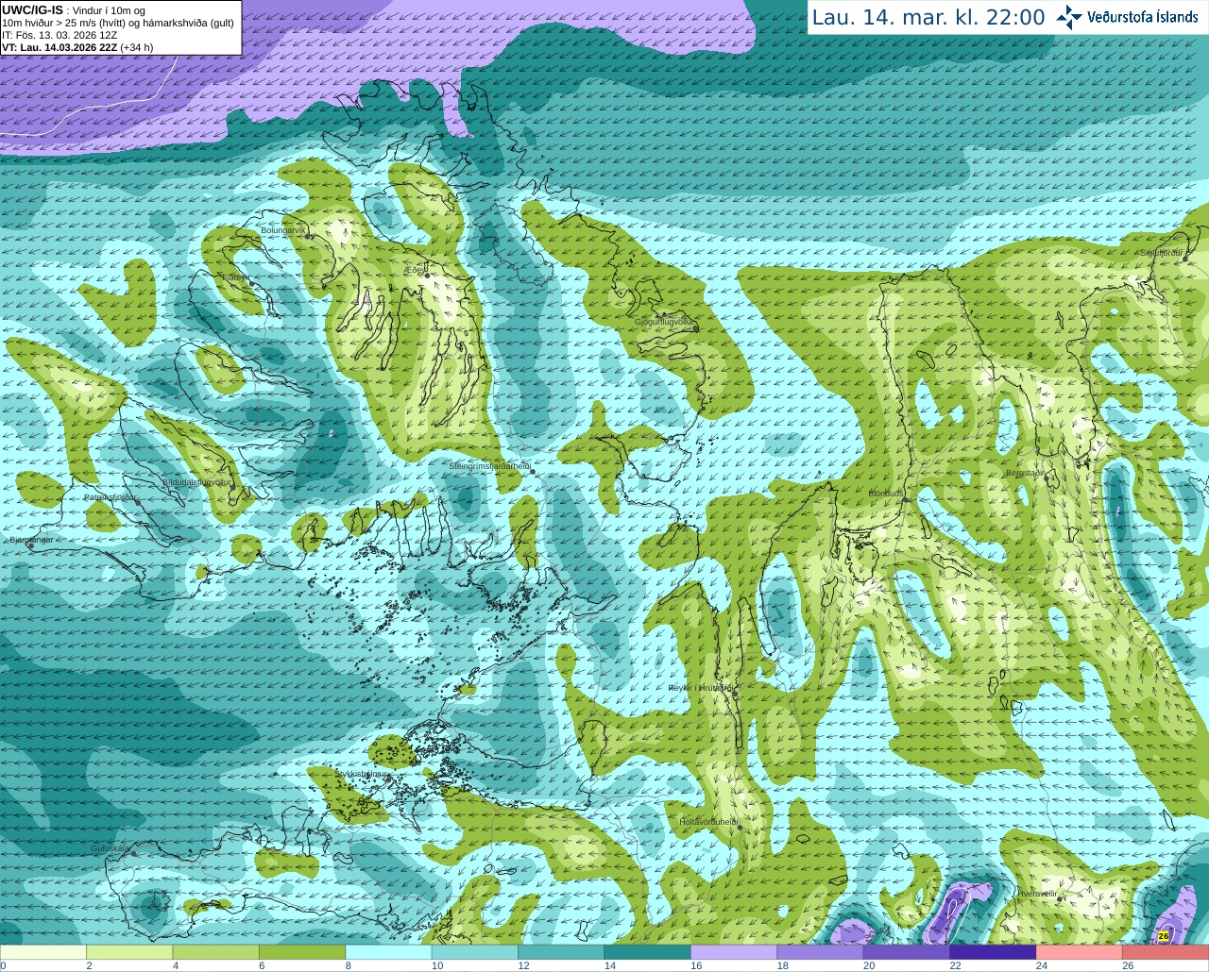Click the Bolungarvík station dot
1209x972 pixels.
(x=308, y=236)
